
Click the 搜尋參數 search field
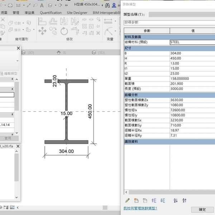tap(169, 22)
